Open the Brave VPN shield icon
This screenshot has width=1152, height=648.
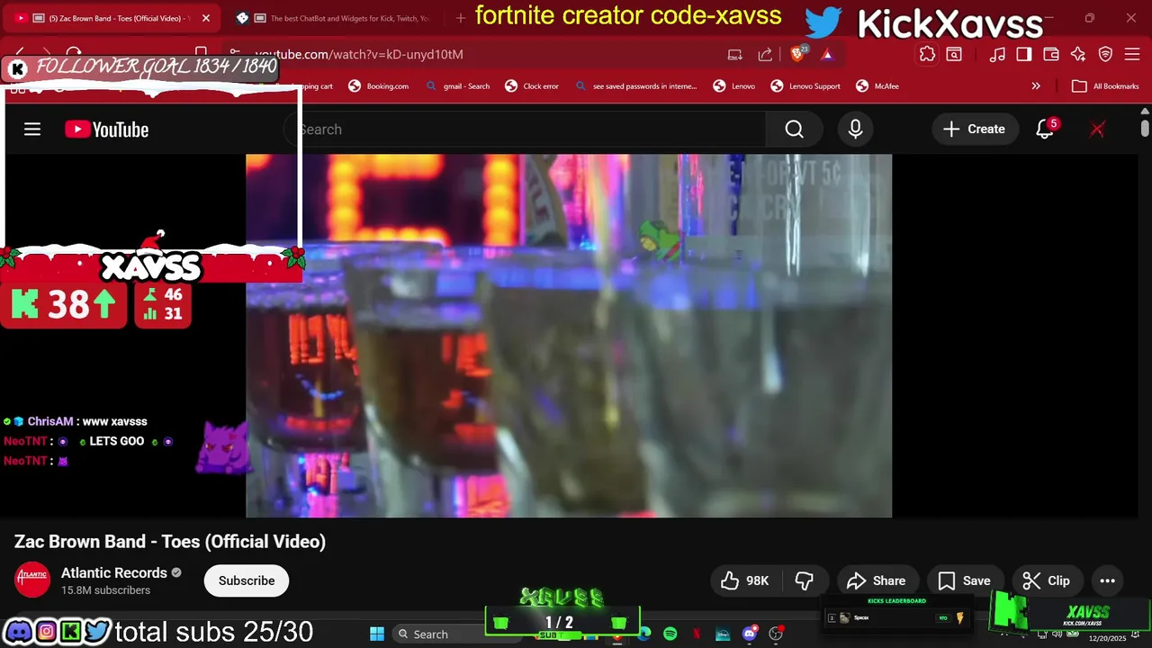point(1105,54)
